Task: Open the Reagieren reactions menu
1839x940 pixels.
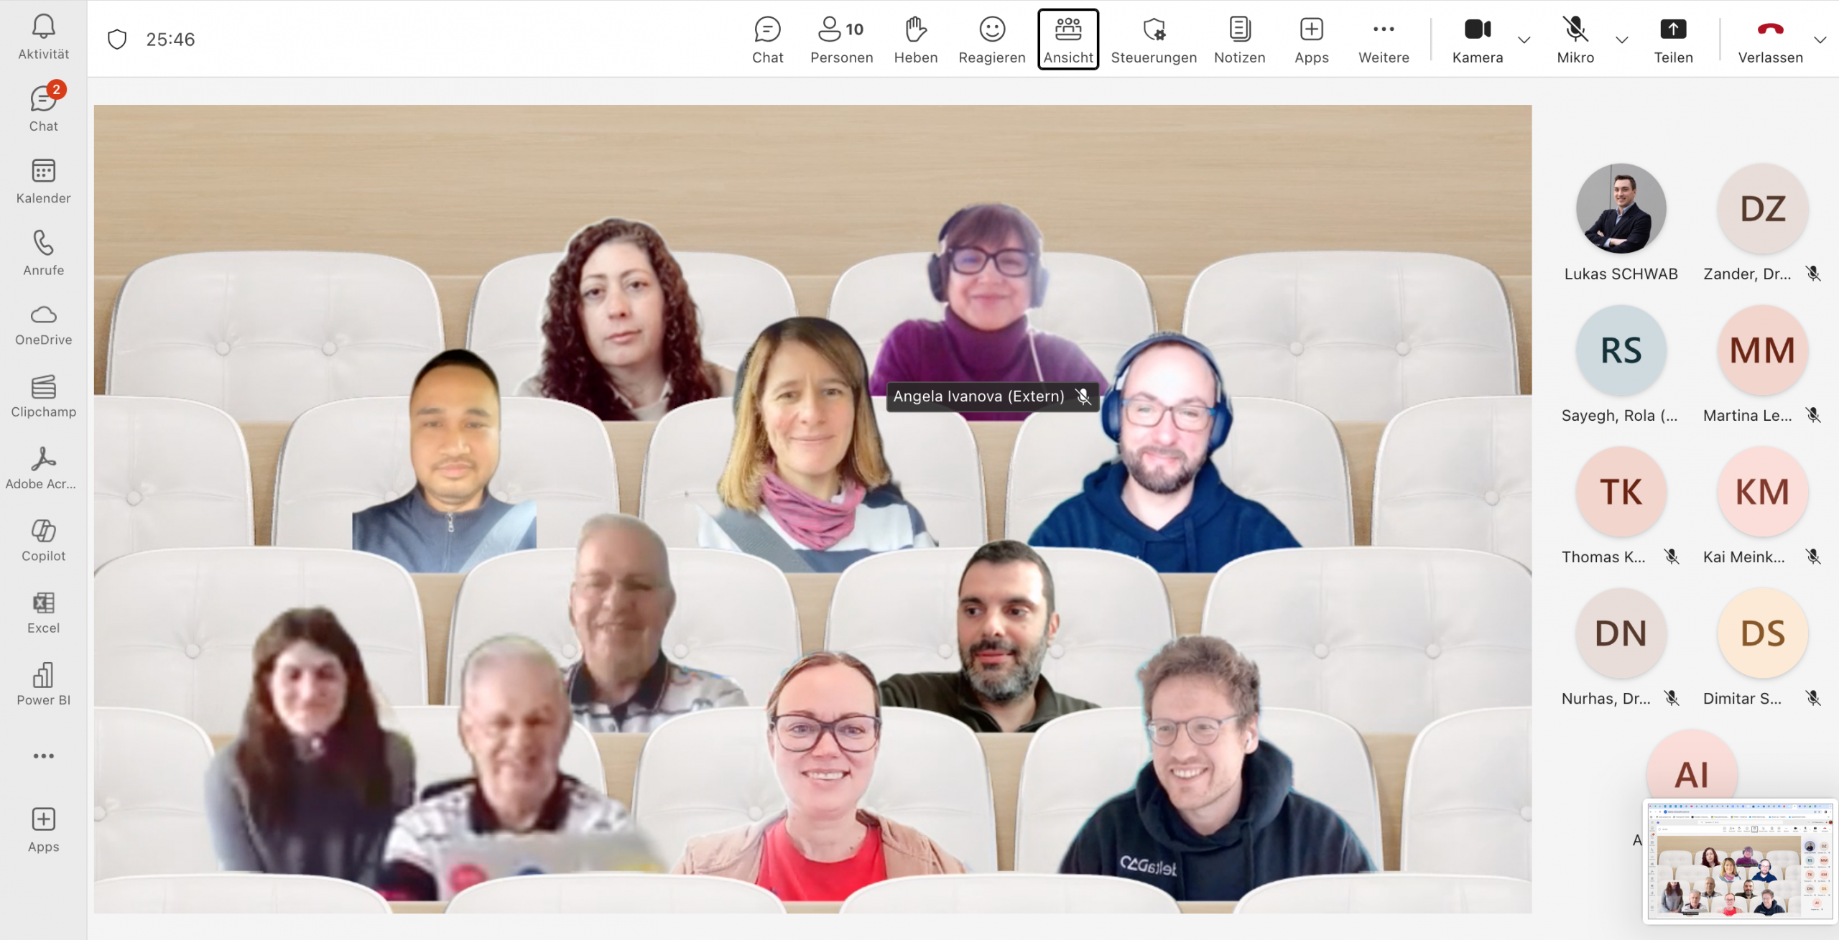Action: pos(991,39)
